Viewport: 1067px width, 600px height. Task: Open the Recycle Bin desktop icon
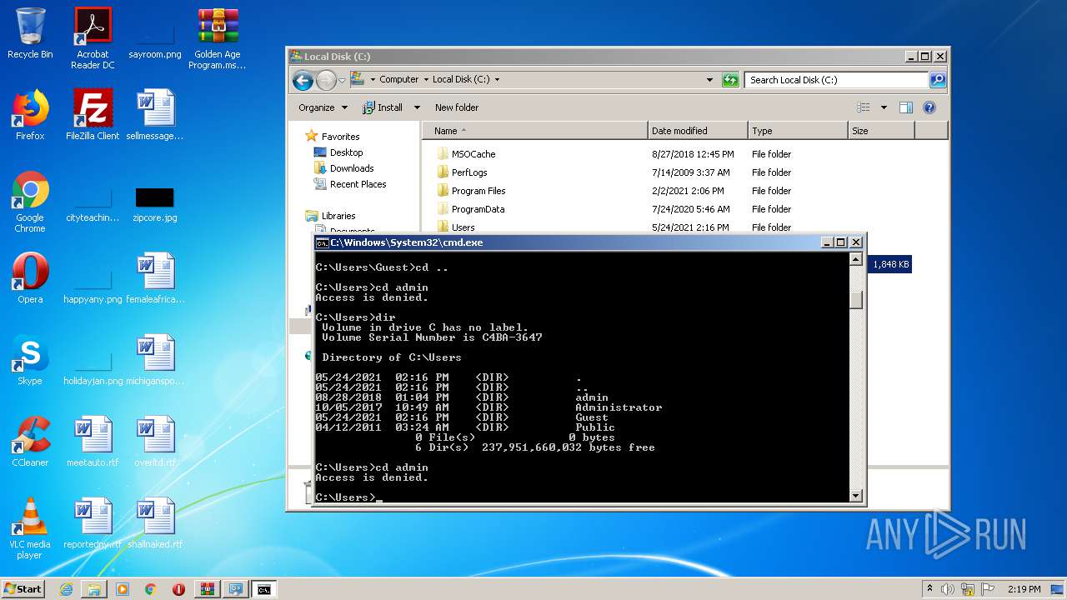point(30,33)
